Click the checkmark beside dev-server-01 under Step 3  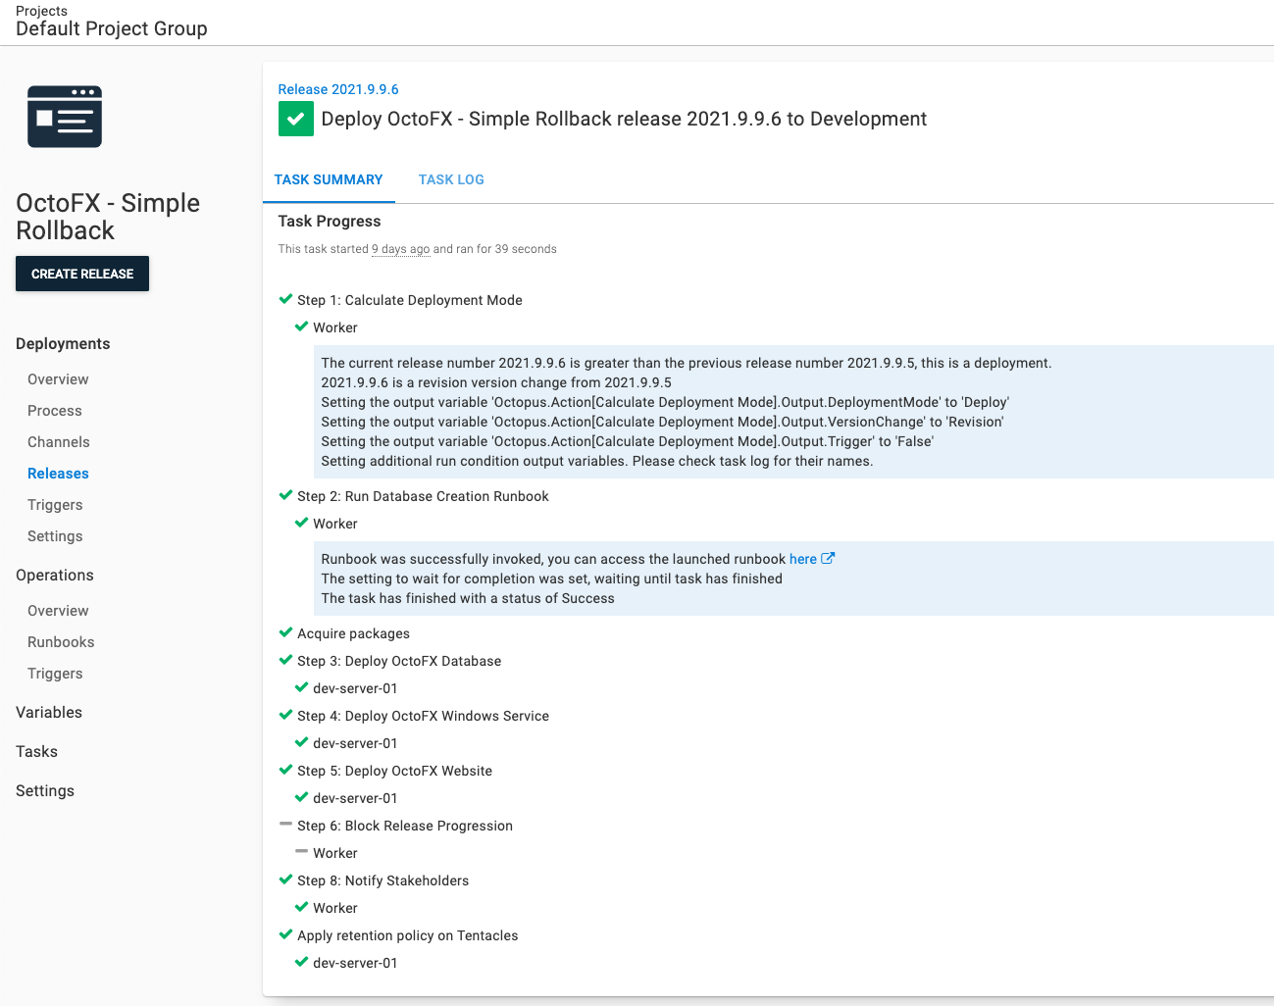click(x=301, y=687)
